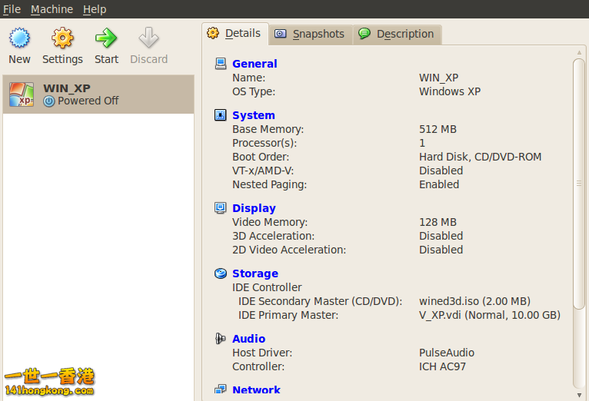Image resolution: width=589 pixels, height=401 pixels.
Task: Open the Machine menu
Action: point(52,9)
